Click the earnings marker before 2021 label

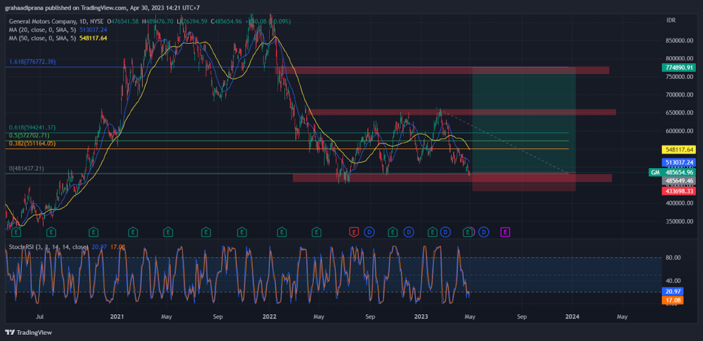click(93, 232)
